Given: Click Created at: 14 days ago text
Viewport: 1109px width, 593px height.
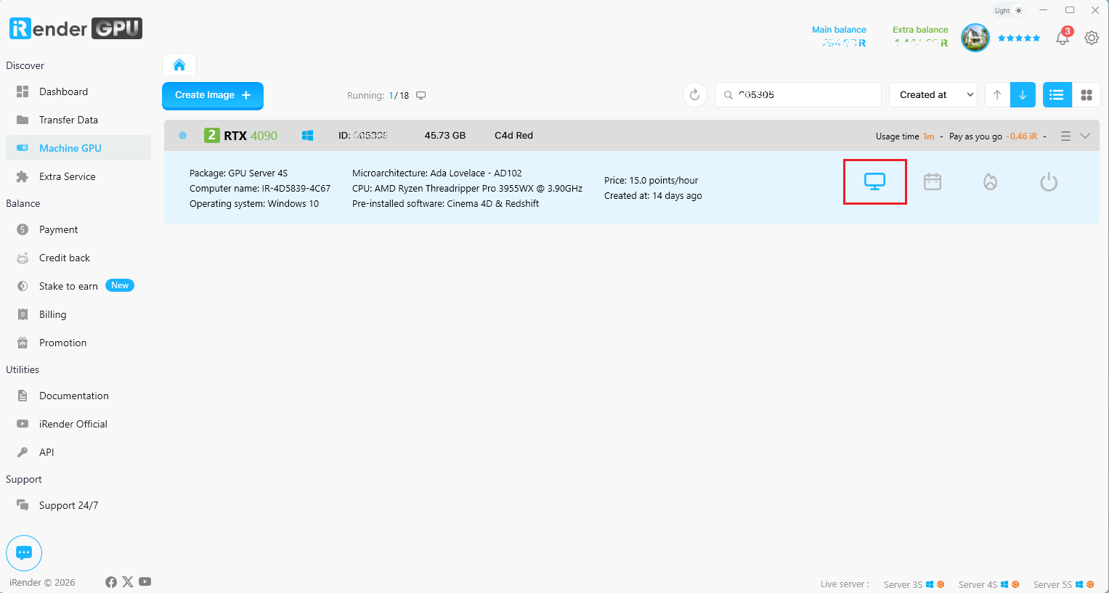Looking at the screenshot, I should tap(653, 196).
